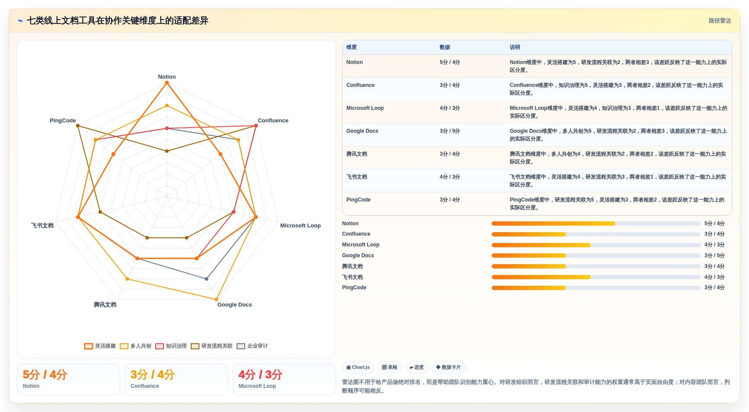Select the 飞书文档 row name in table
749x412 pixels.
(x=357, y=177)
